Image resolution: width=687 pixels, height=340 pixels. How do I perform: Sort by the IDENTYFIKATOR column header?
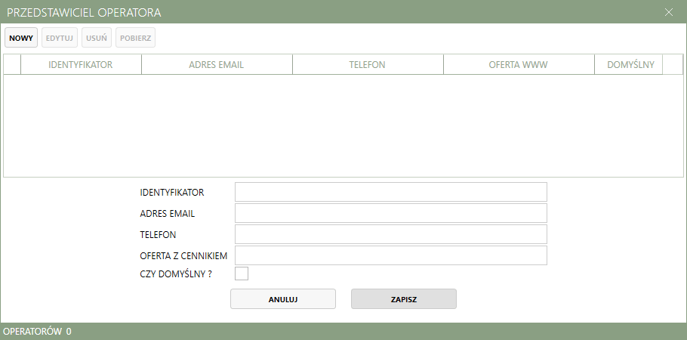81,65
